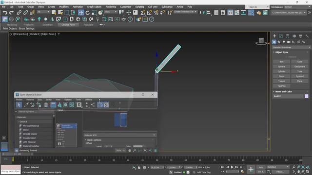Click the Mirror tool icon

click(x=202, y=13)
